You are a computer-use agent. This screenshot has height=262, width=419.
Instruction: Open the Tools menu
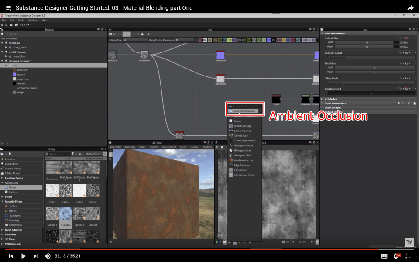coord(21,21)
